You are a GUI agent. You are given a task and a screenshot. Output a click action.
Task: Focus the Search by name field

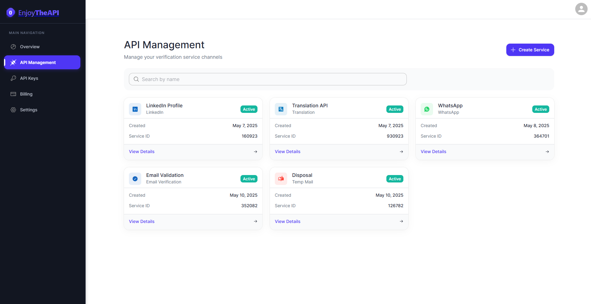pos(268,79)
